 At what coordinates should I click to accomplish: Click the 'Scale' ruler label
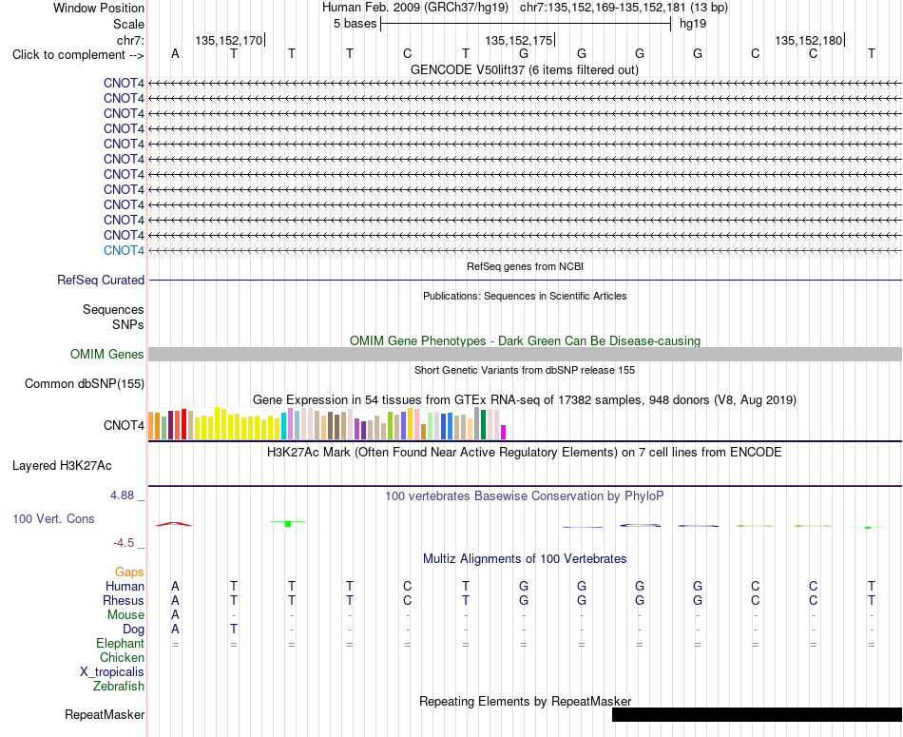128,24
